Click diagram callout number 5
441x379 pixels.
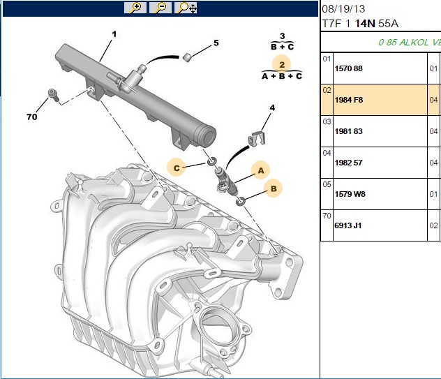(216, 43)
